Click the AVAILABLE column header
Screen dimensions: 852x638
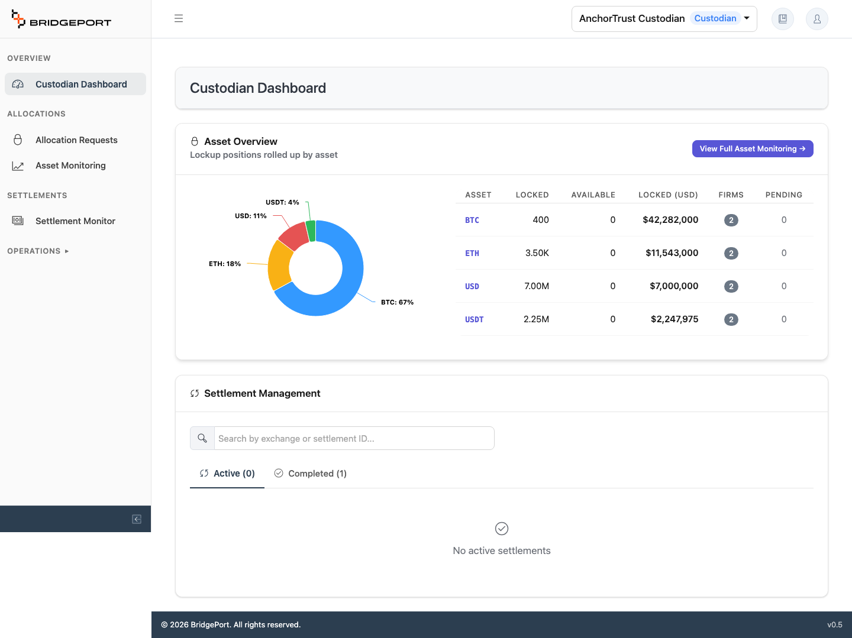tap(593, 195)
